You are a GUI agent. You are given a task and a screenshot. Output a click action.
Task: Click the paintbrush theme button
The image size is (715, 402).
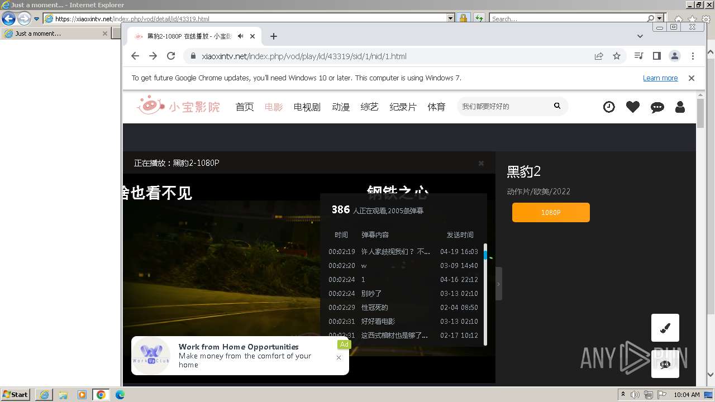pyautogui.click(x=665, y=328)
